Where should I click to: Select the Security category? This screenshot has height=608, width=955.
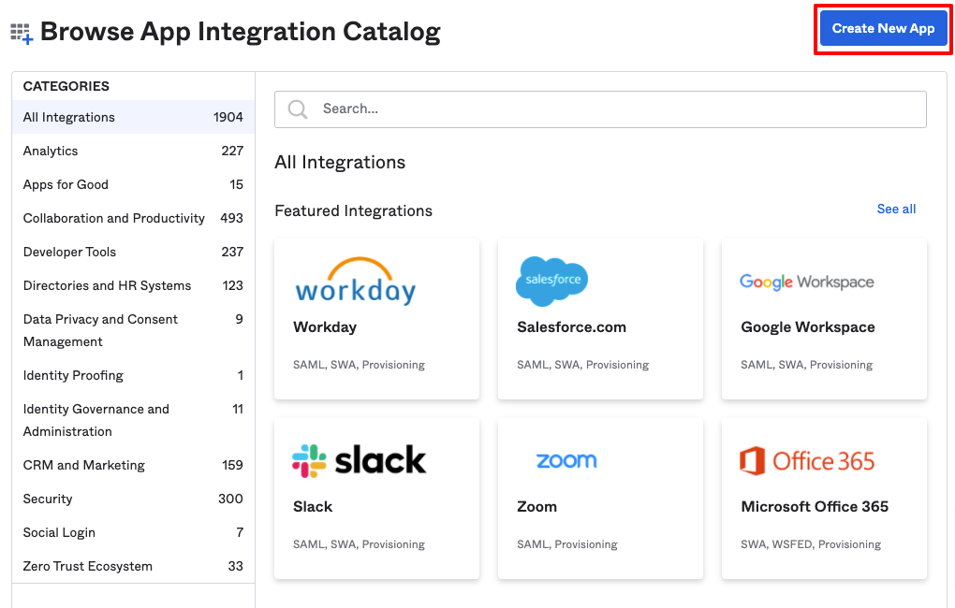pos(48,499)
